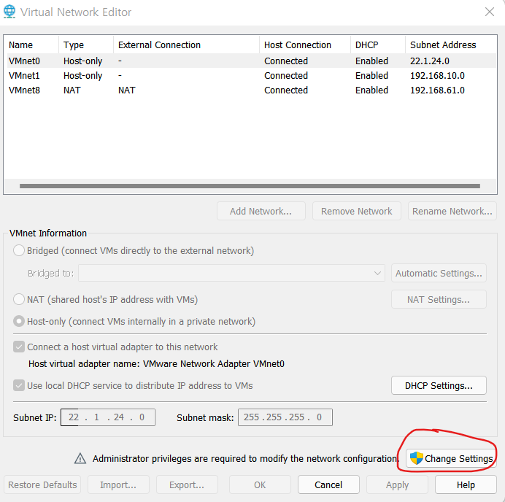The height and width of the screenshot is (502, 505).
Task: Toggle Connect a host virtual adapter checkbox
Action: tap(19, 347)
